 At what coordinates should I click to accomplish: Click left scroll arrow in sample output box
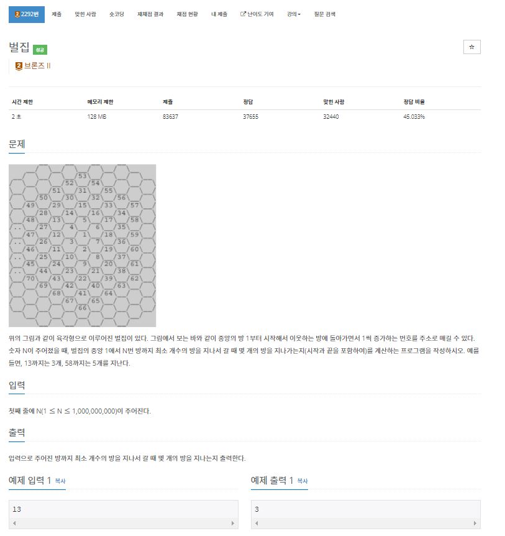click(257, 523)
